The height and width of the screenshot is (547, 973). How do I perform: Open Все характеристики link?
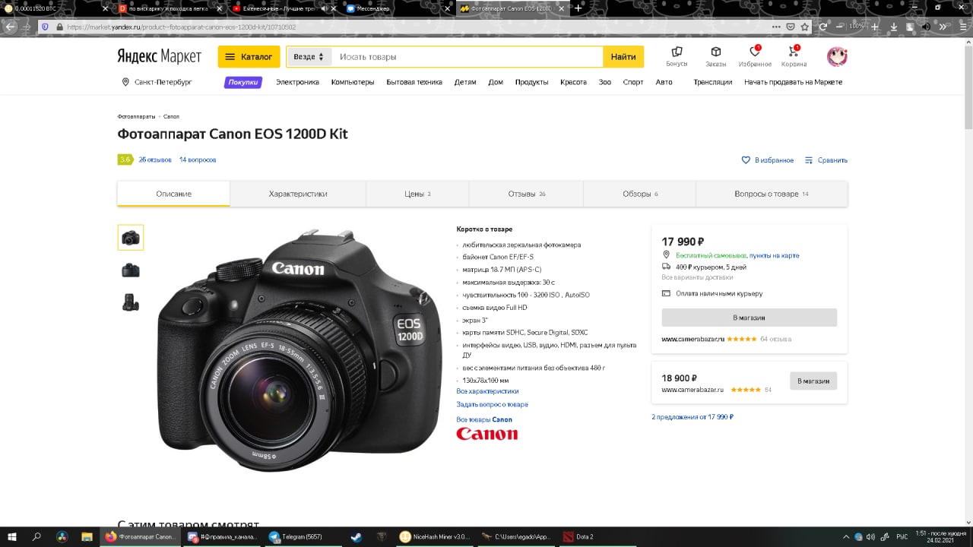tap(487, 391)
